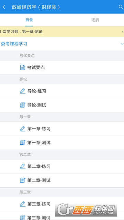Open 第二章-测试 list entry
This screenshot has height=220, width=124.
(x=62, y=180)
